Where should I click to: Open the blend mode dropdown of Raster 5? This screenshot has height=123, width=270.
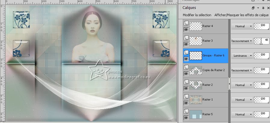coord(242,114)
